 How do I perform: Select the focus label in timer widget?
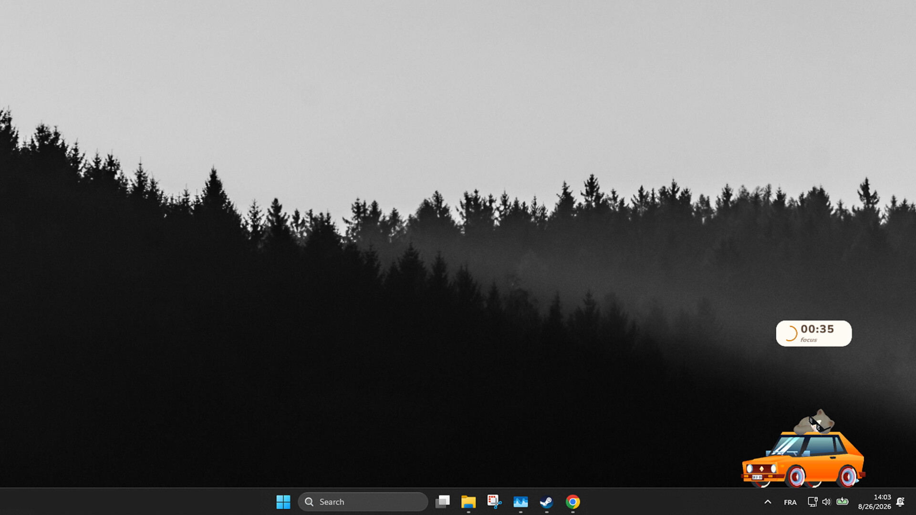tap(809, 340)
